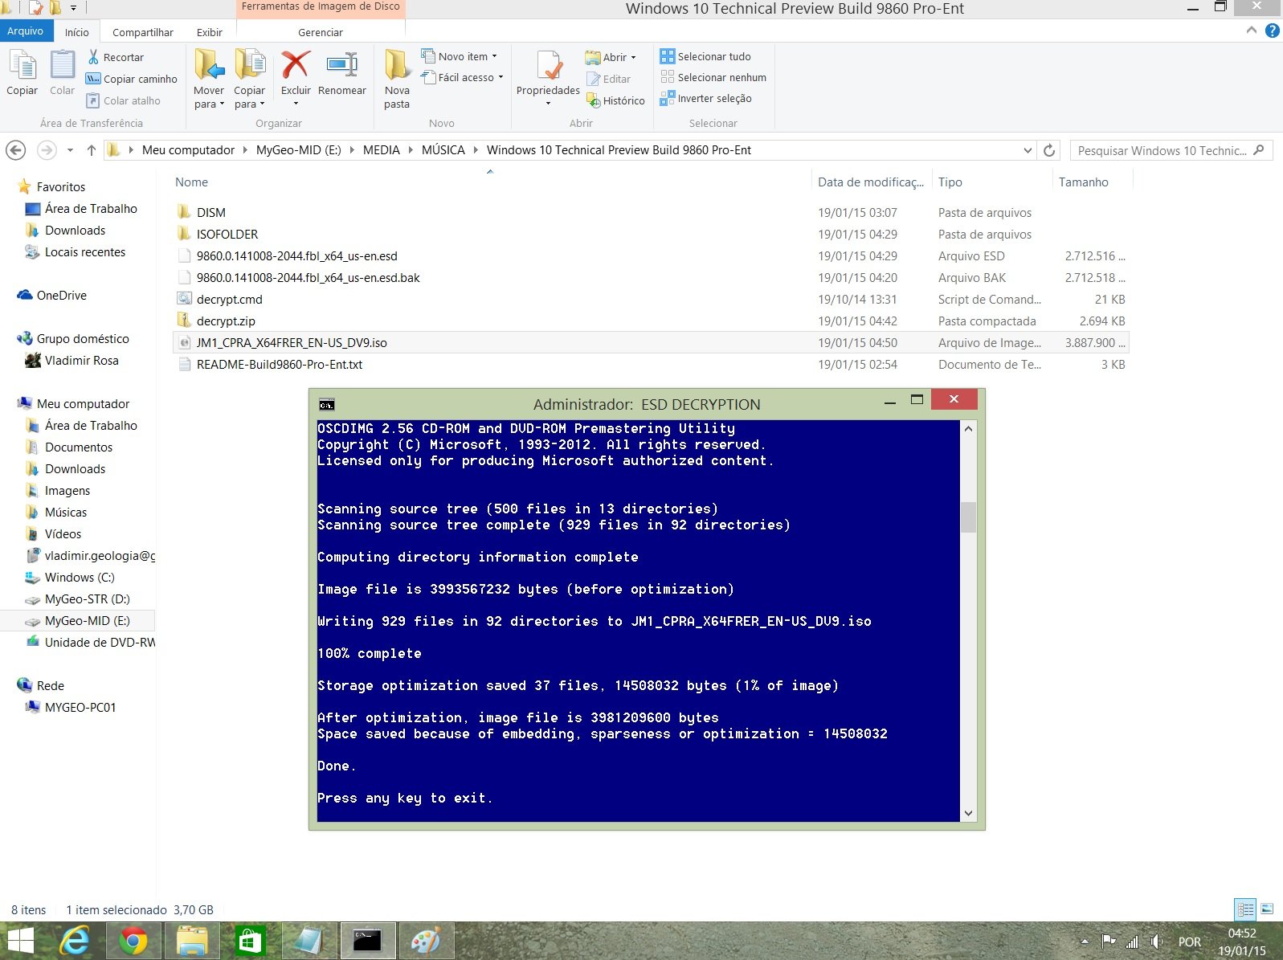Screen dimensions: 1283x960
Task: Sort by the Tamanho column header
Action: pyautogui.click(x=1084, y=182)
